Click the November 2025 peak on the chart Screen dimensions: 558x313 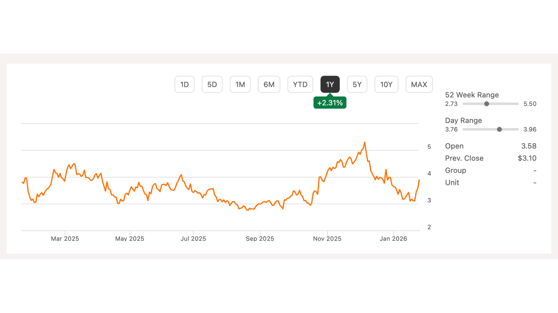[365, 143]
